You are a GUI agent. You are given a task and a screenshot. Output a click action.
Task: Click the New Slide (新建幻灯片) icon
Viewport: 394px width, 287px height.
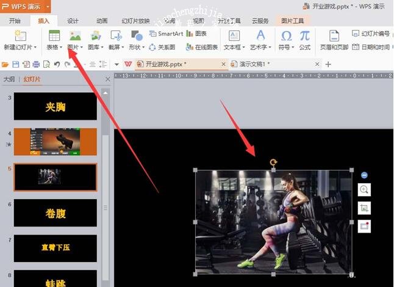[20, 35]
